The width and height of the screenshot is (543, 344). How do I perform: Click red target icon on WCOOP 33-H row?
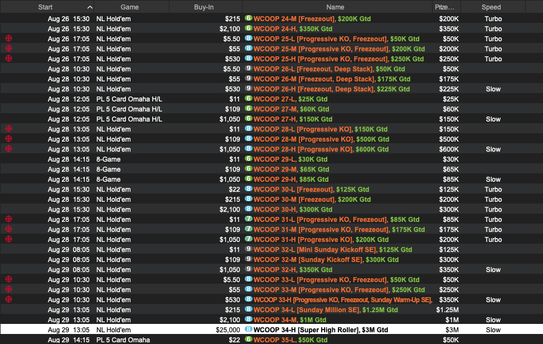point(9,299)
